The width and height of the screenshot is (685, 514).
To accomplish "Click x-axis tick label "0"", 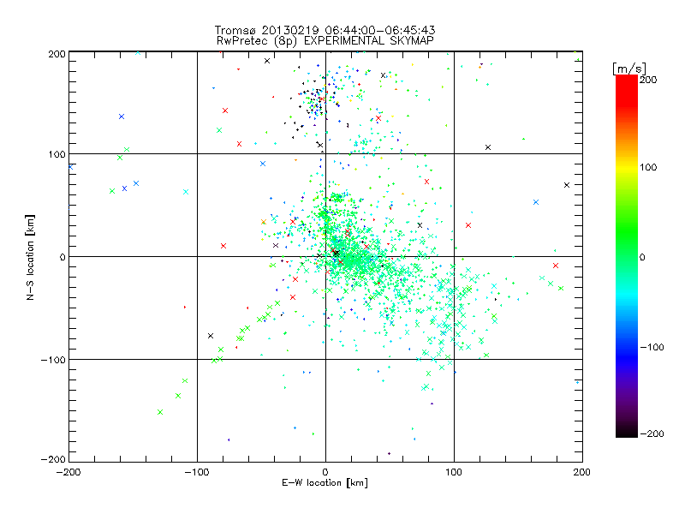I will coord(325,472).
